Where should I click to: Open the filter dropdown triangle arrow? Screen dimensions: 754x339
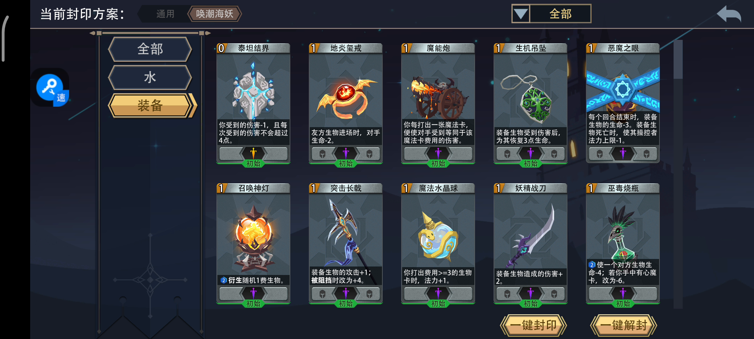[x=521, y=14]
